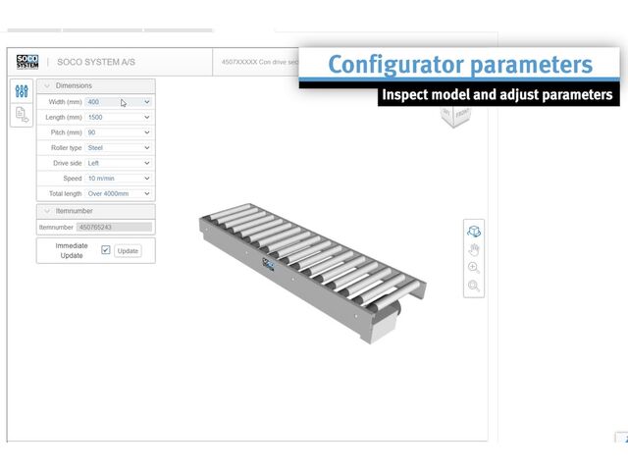Collapse the Itemnumber section
The width and height of the screenshot is (628, 471).
tap(46, 211)
